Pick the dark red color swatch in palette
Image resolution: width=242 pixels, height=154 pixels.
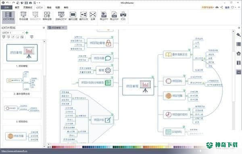[x=53, y=147]
